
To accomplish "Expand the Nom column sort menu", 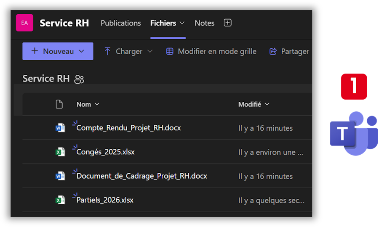I will coord(97,104).
